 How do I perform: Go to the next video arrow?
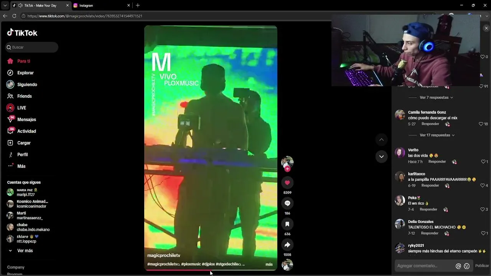[381, 156]
